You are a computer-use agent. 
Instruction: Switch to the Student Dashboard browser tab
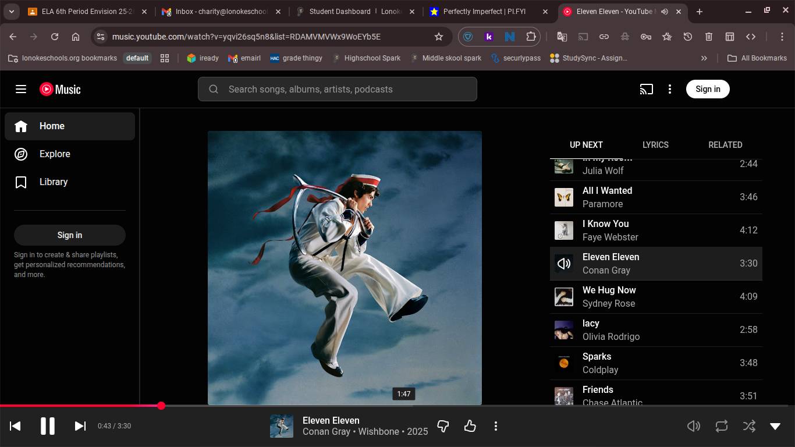356,12
